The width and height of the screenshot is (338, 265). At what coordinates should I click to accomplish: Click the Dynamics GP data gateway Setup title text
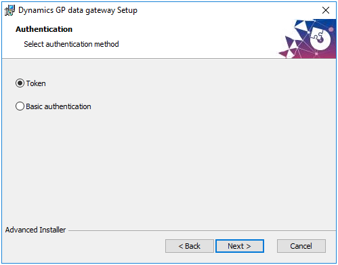point(78,10)
